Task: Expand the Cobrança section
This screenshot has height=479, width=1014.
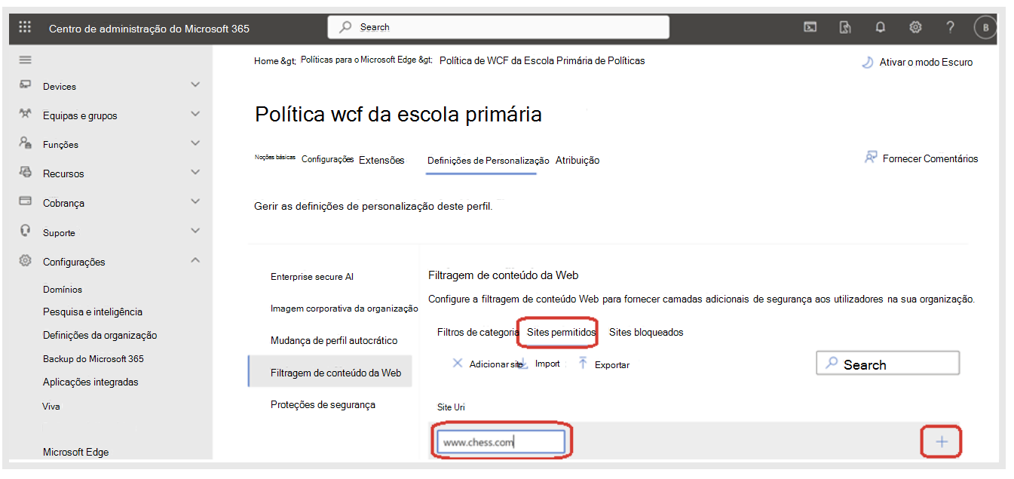Action: [195, 202]
